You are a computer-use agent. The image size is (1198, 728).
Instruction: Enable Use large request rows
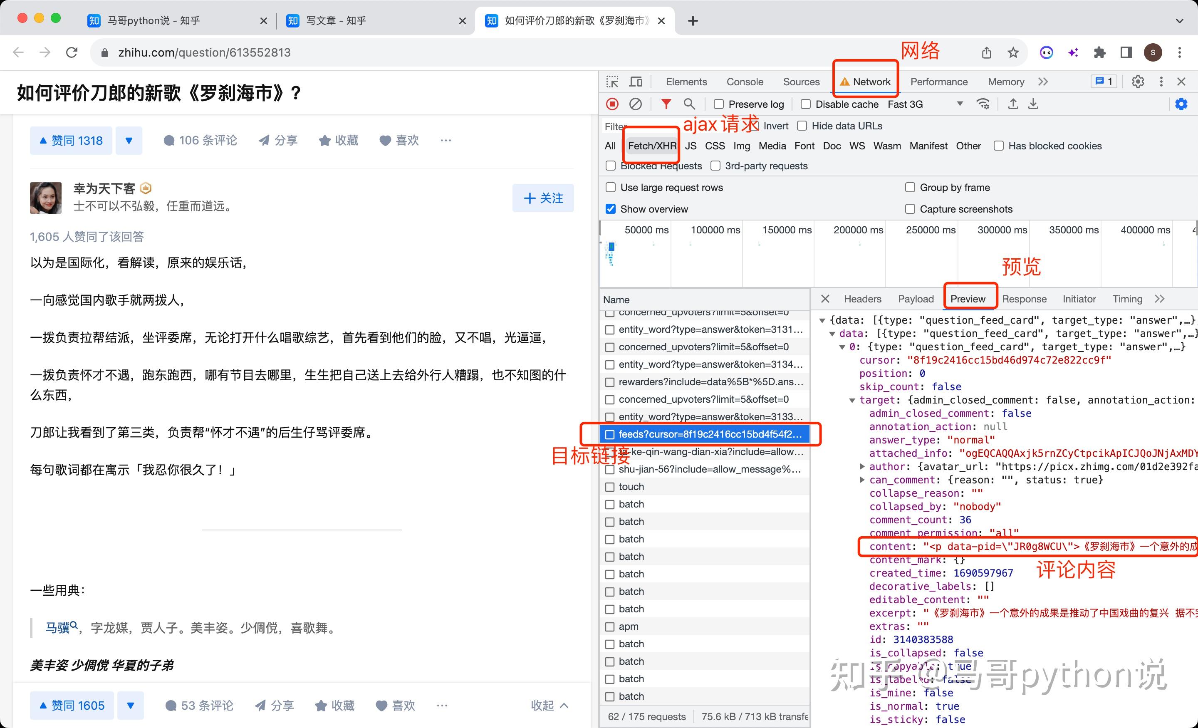[x=611, y=187]
